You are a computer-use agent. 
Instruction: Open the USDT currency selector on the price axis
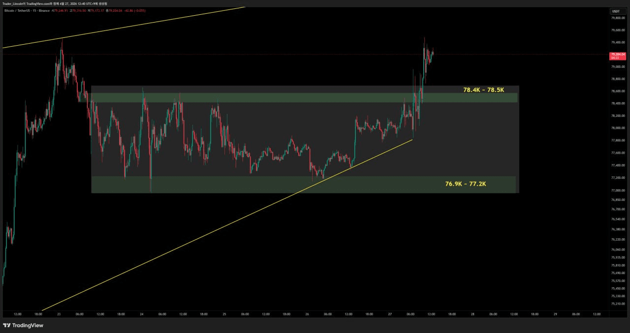coord(616,11)
